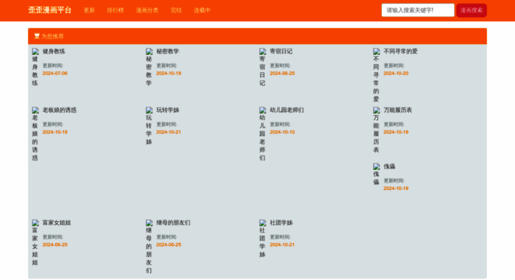Click 健身教练 broken cover thumbnail
Screen dimensions: 515x280
35,68
